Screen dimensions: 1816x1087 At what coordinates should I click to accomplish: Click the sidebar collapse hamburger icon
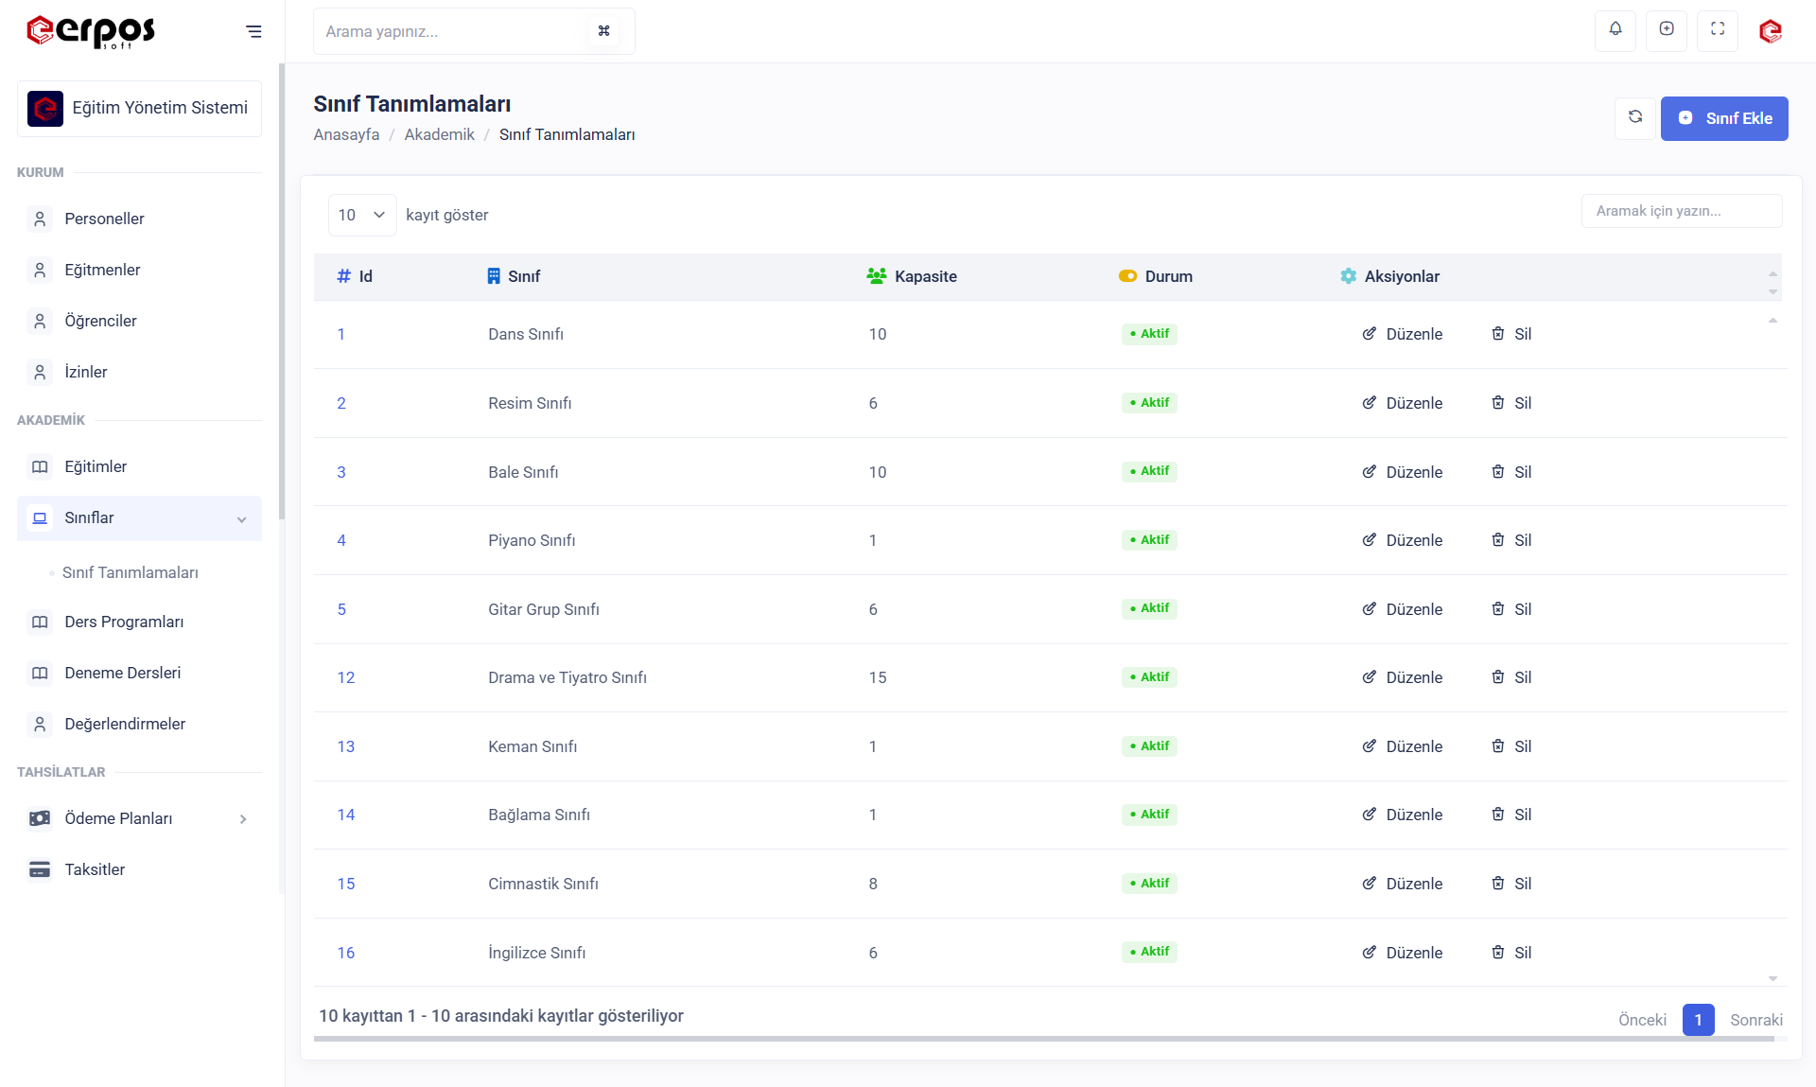coord(253,31)
